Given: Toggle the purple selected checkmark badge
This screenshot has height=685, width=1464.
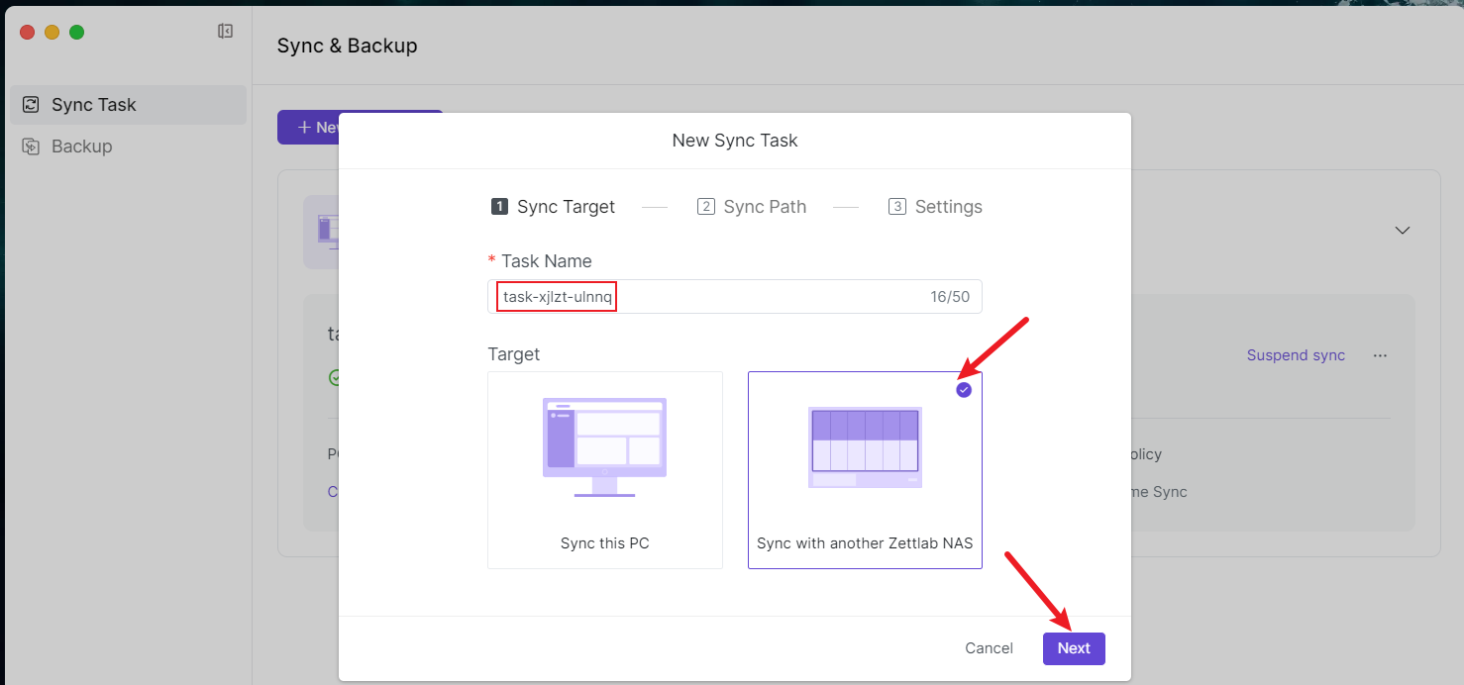Looking at the screenshot, I should [964, 390].
